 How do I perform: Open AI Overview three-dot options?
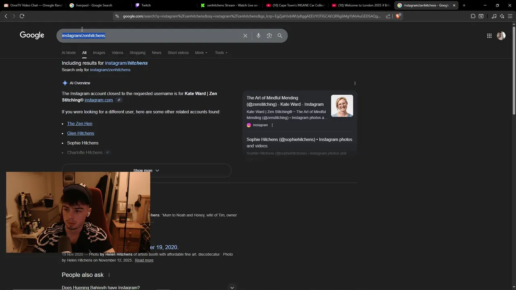(x=355, y=83)
